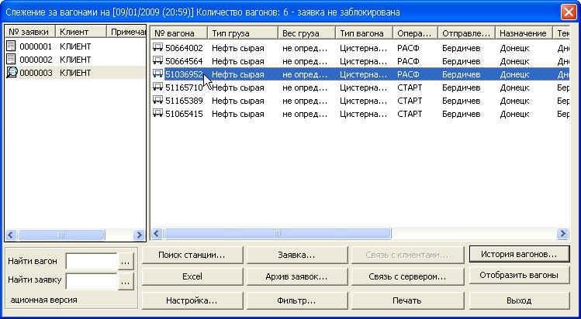Click Бердичев in row 50664564
The height and width of the screenshot is (319, 581).
[462, 61]
